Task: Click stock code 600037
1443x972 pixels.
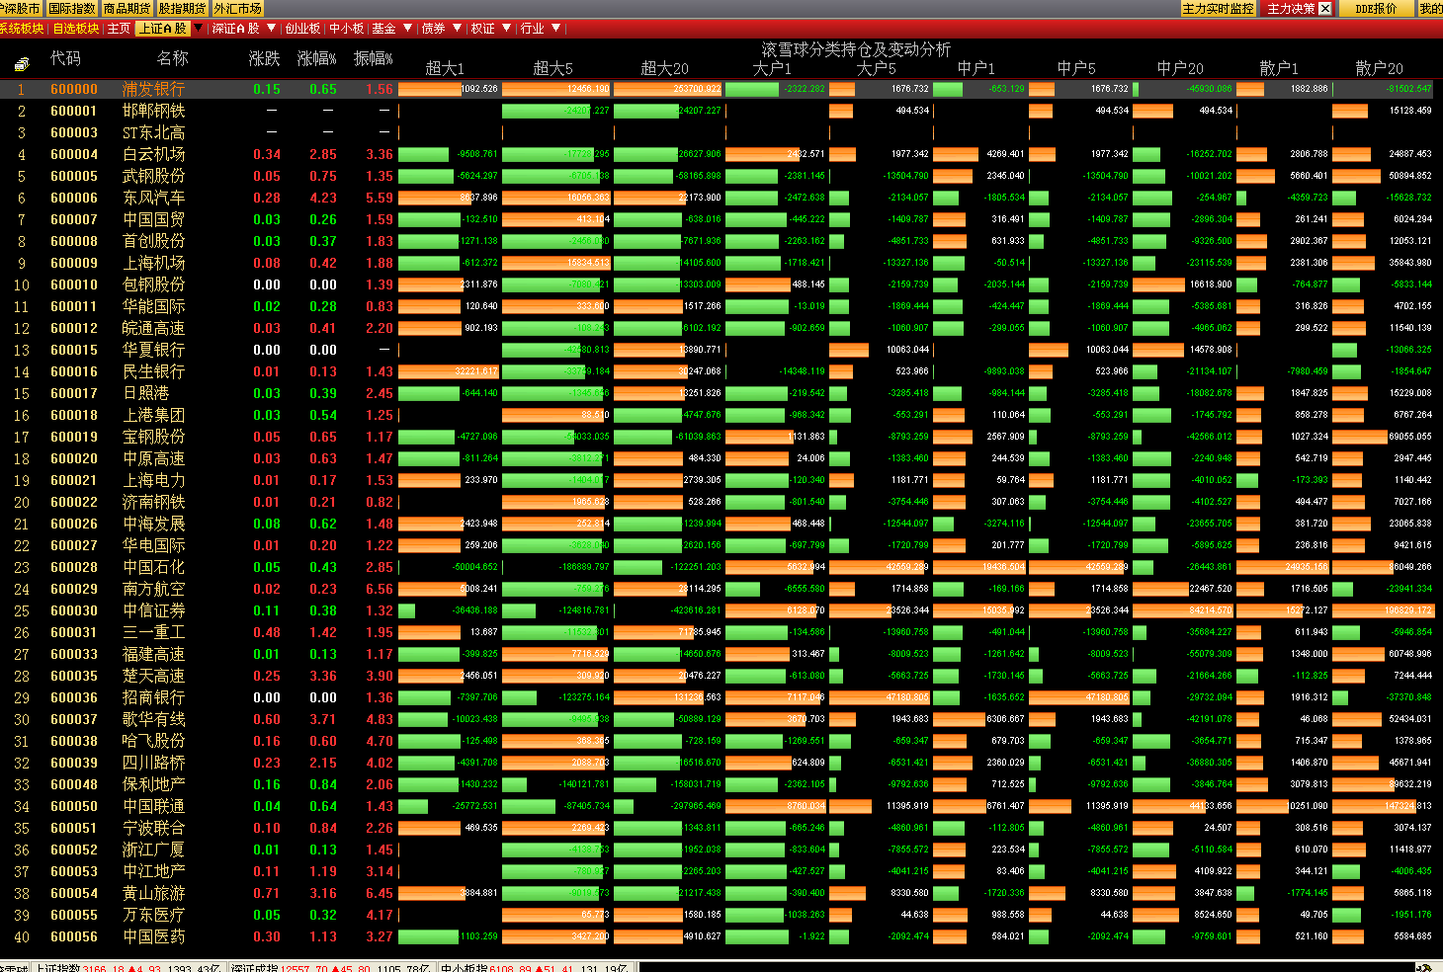Action: pos(74,719)
